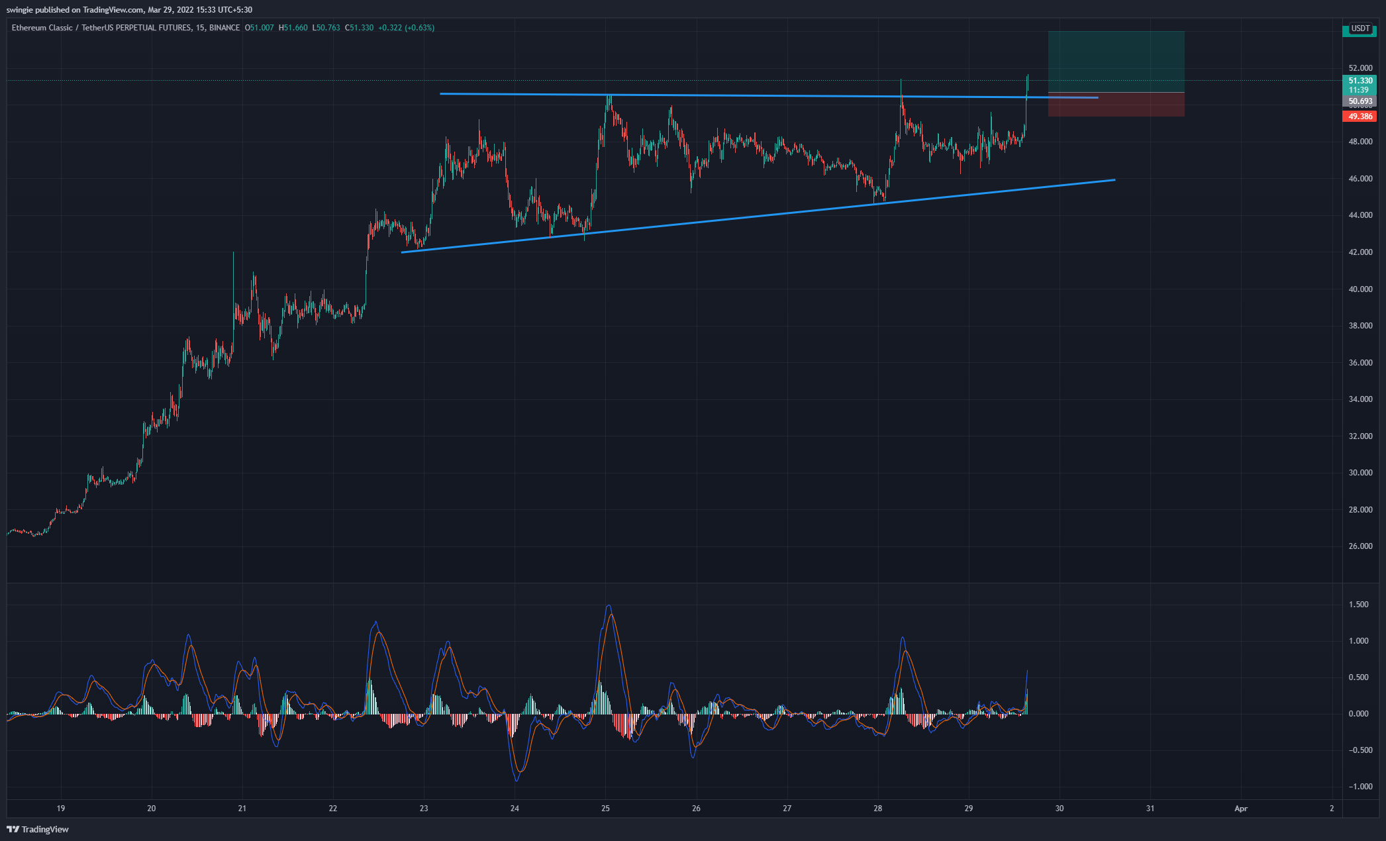The image size is (1386, 841).
Task: Click the 42.000 price axis label
Action: (1360, 252)
